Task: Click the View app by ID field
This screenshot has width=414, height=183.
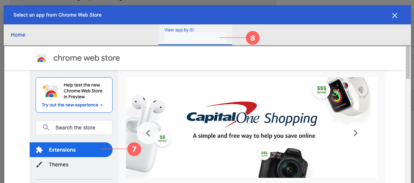Action: tap(195, 37)
